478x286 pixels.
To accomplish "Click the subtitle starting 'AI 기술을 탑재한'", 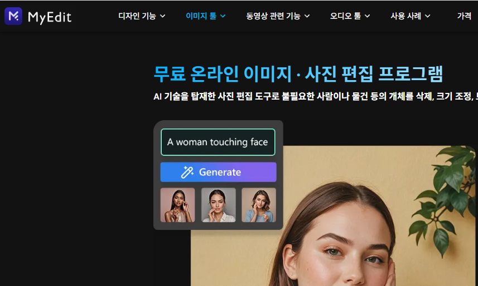I will pos(316,96).
